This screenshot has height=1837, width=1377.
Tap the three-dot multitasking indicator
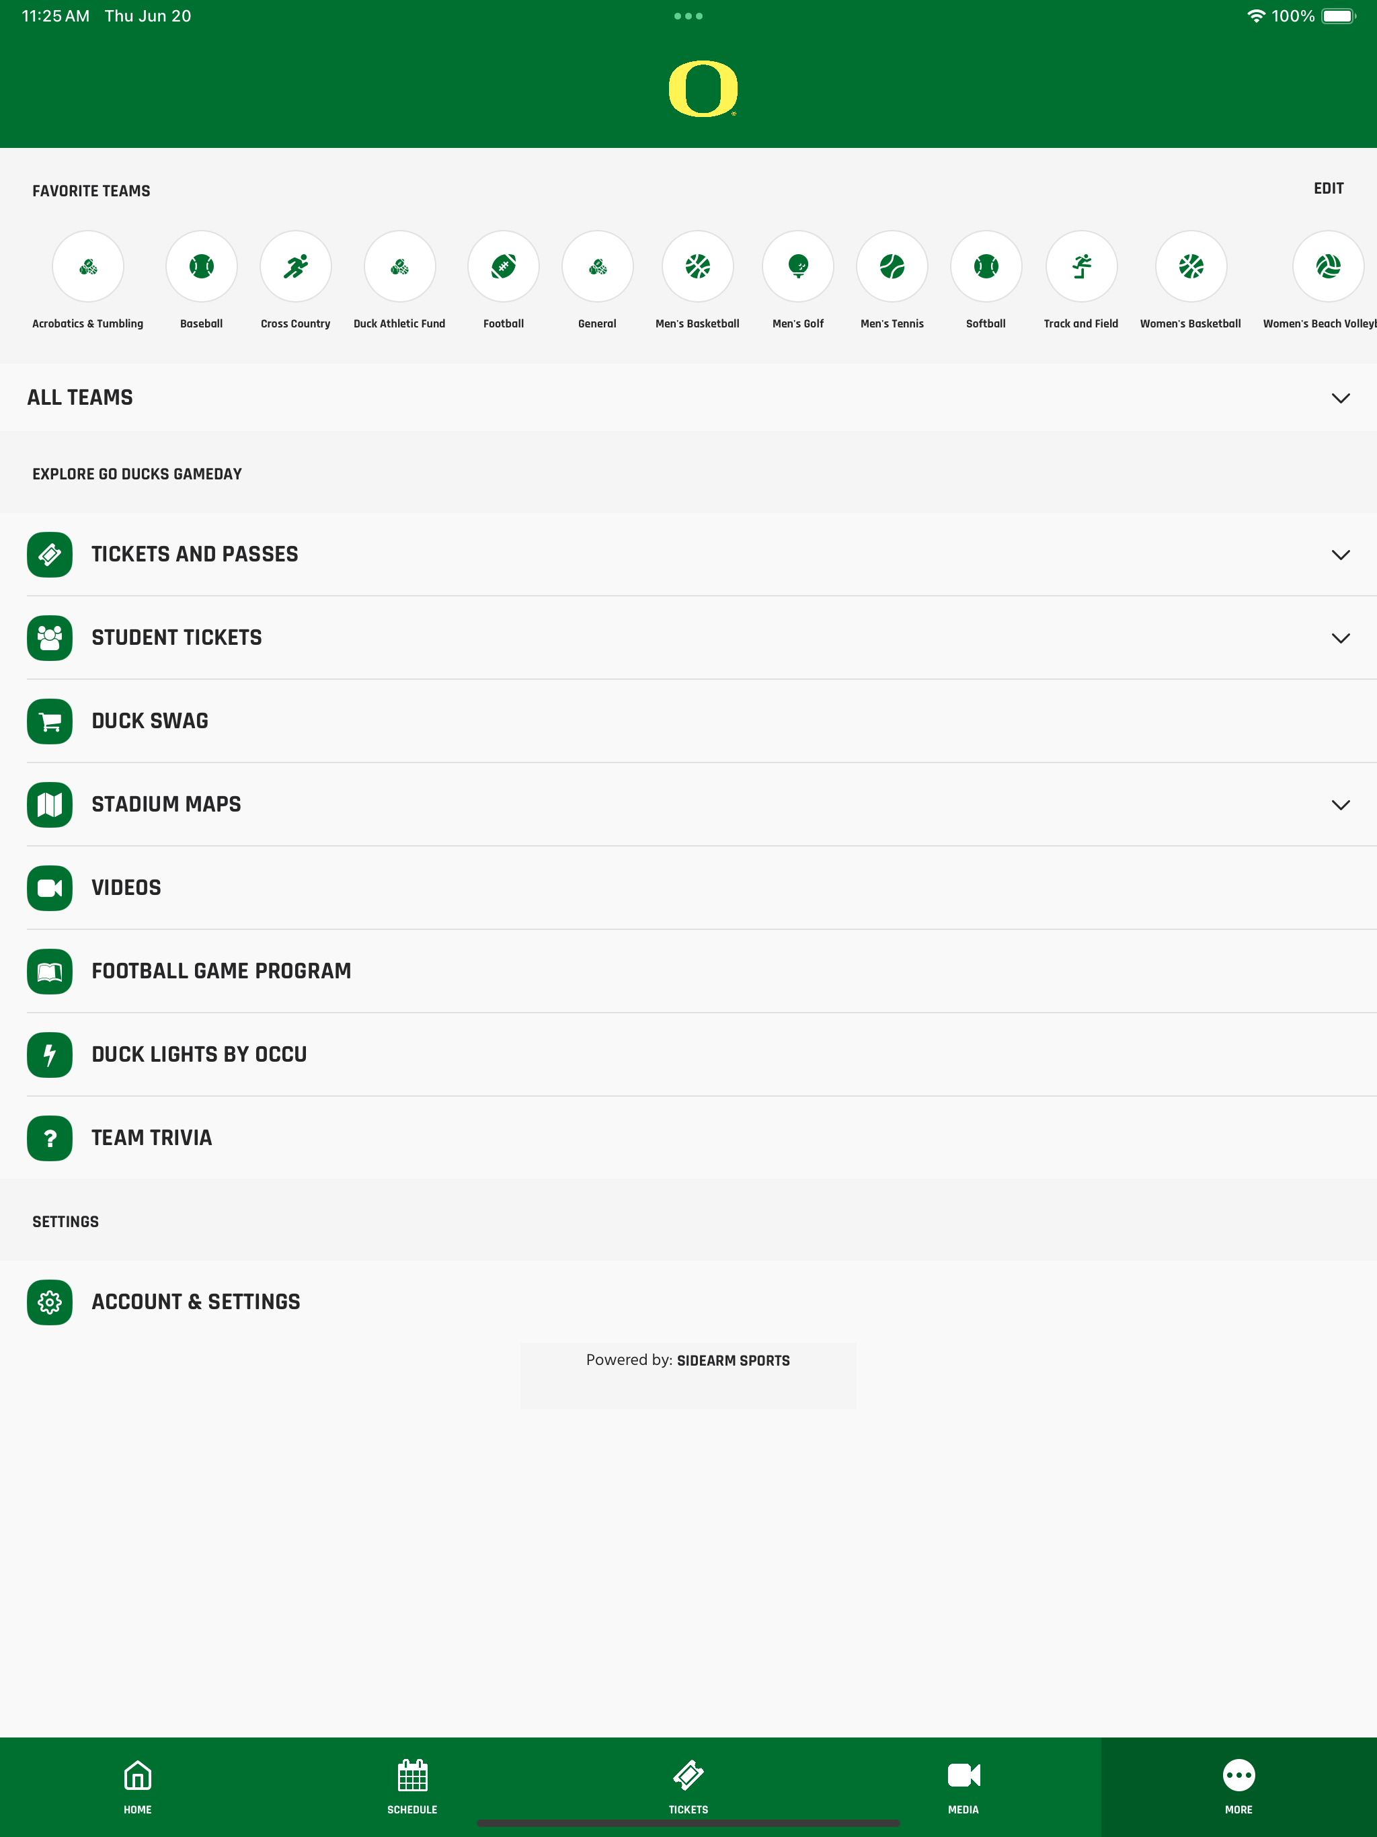coord(688,15)
